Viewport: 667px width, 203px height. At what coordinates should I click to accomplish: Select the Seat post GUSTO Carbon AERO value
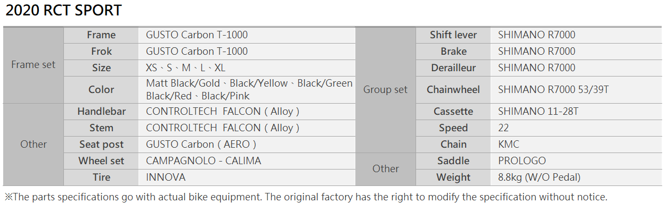coord(201,145)
